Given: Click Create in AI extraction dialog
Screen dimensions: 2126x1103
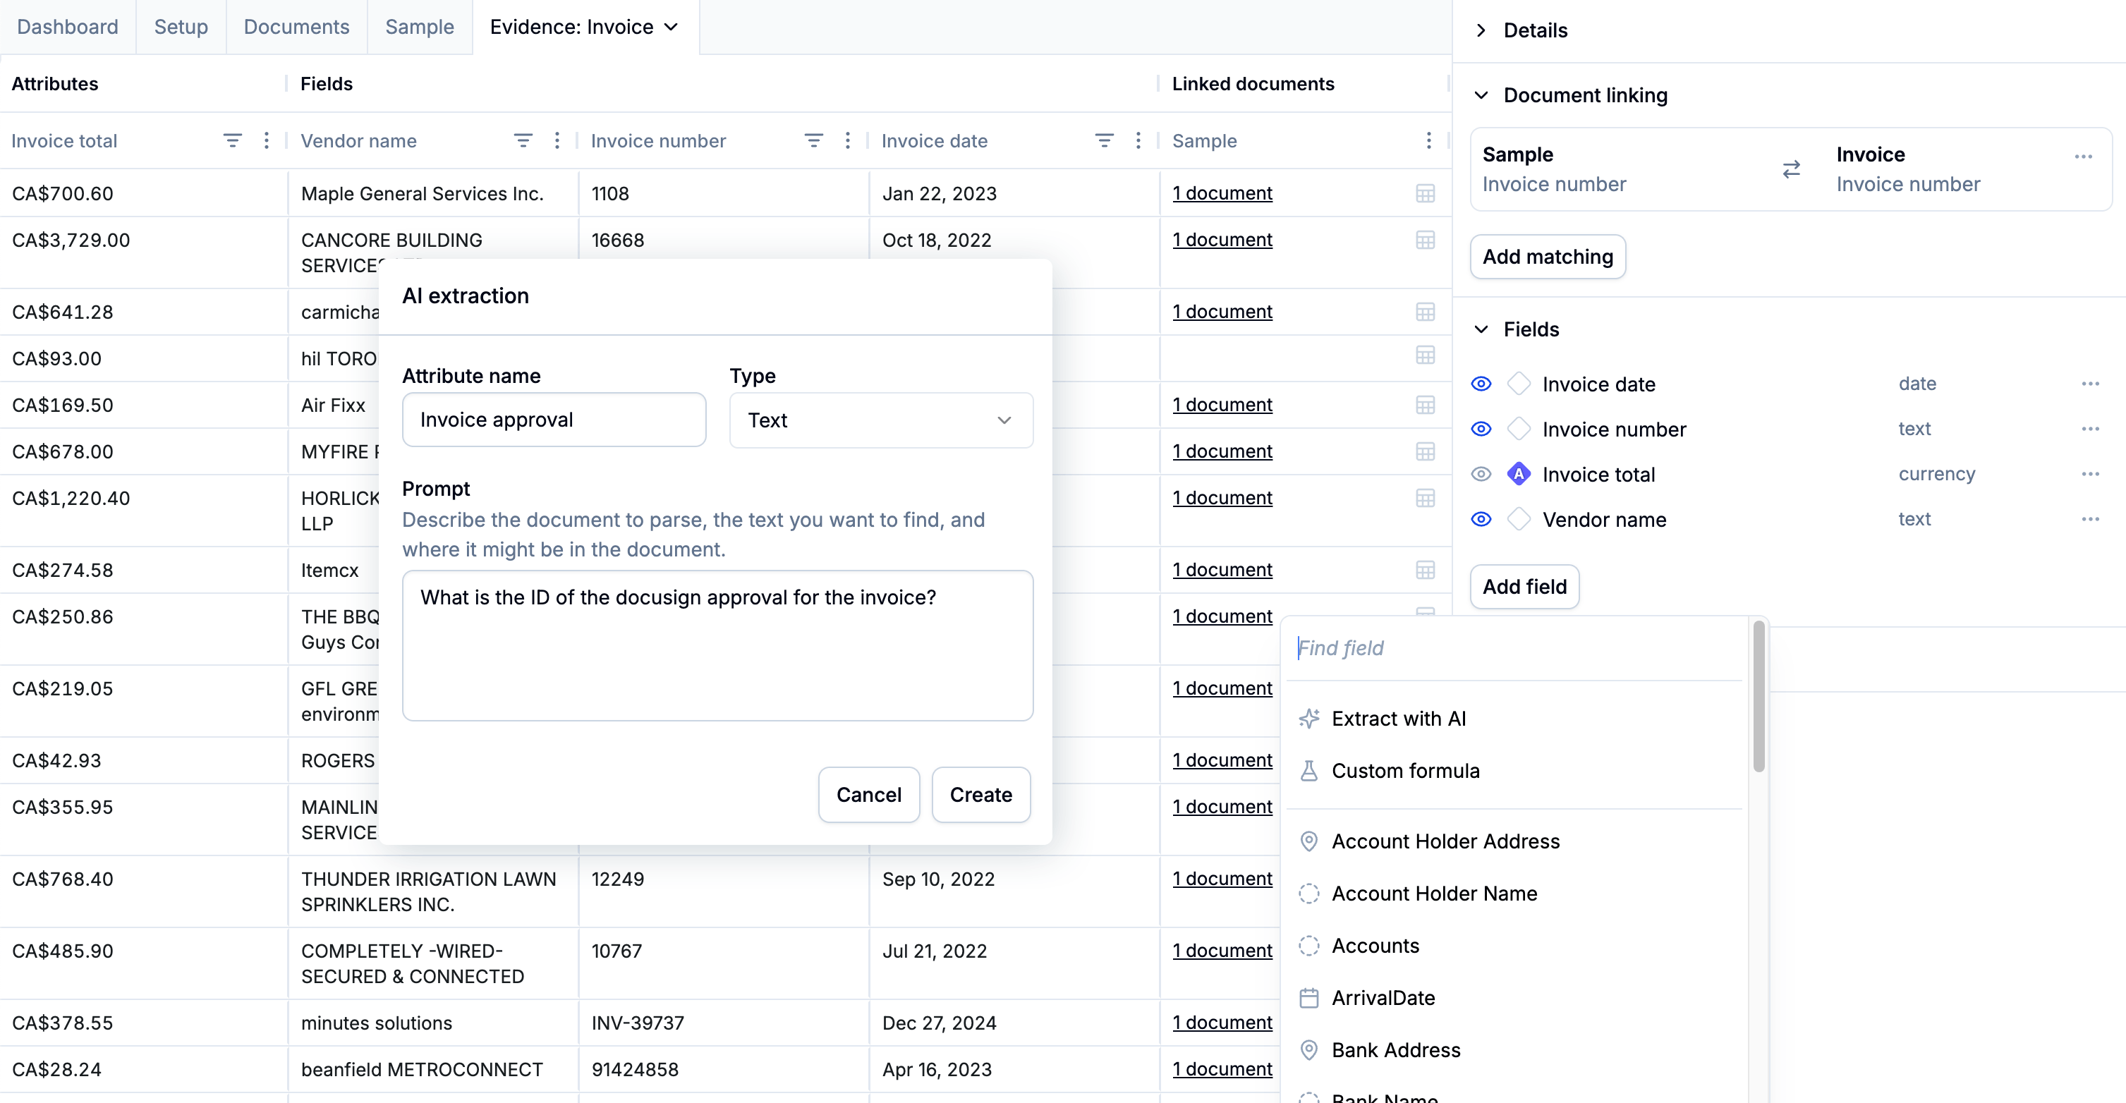Looking at the screenshot, I should [980, 795].
